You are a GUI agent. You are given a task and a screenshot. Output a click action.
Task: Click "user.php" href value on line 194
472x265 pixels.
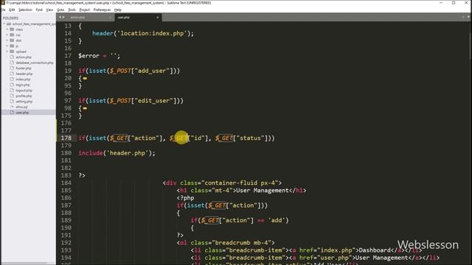(x=334, y=258)
